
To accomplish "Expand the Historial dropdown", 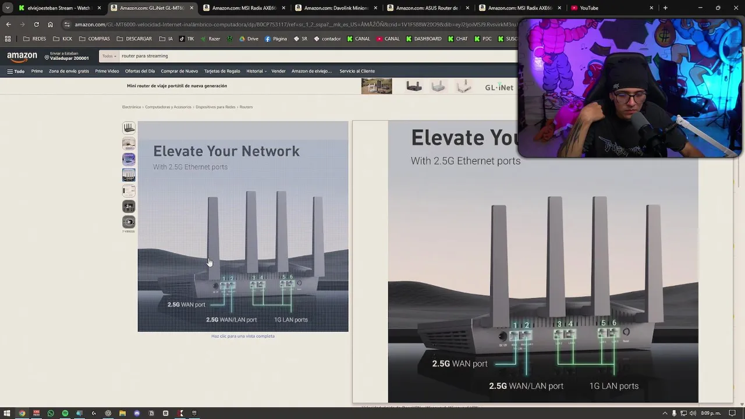I will pos(256,71).
